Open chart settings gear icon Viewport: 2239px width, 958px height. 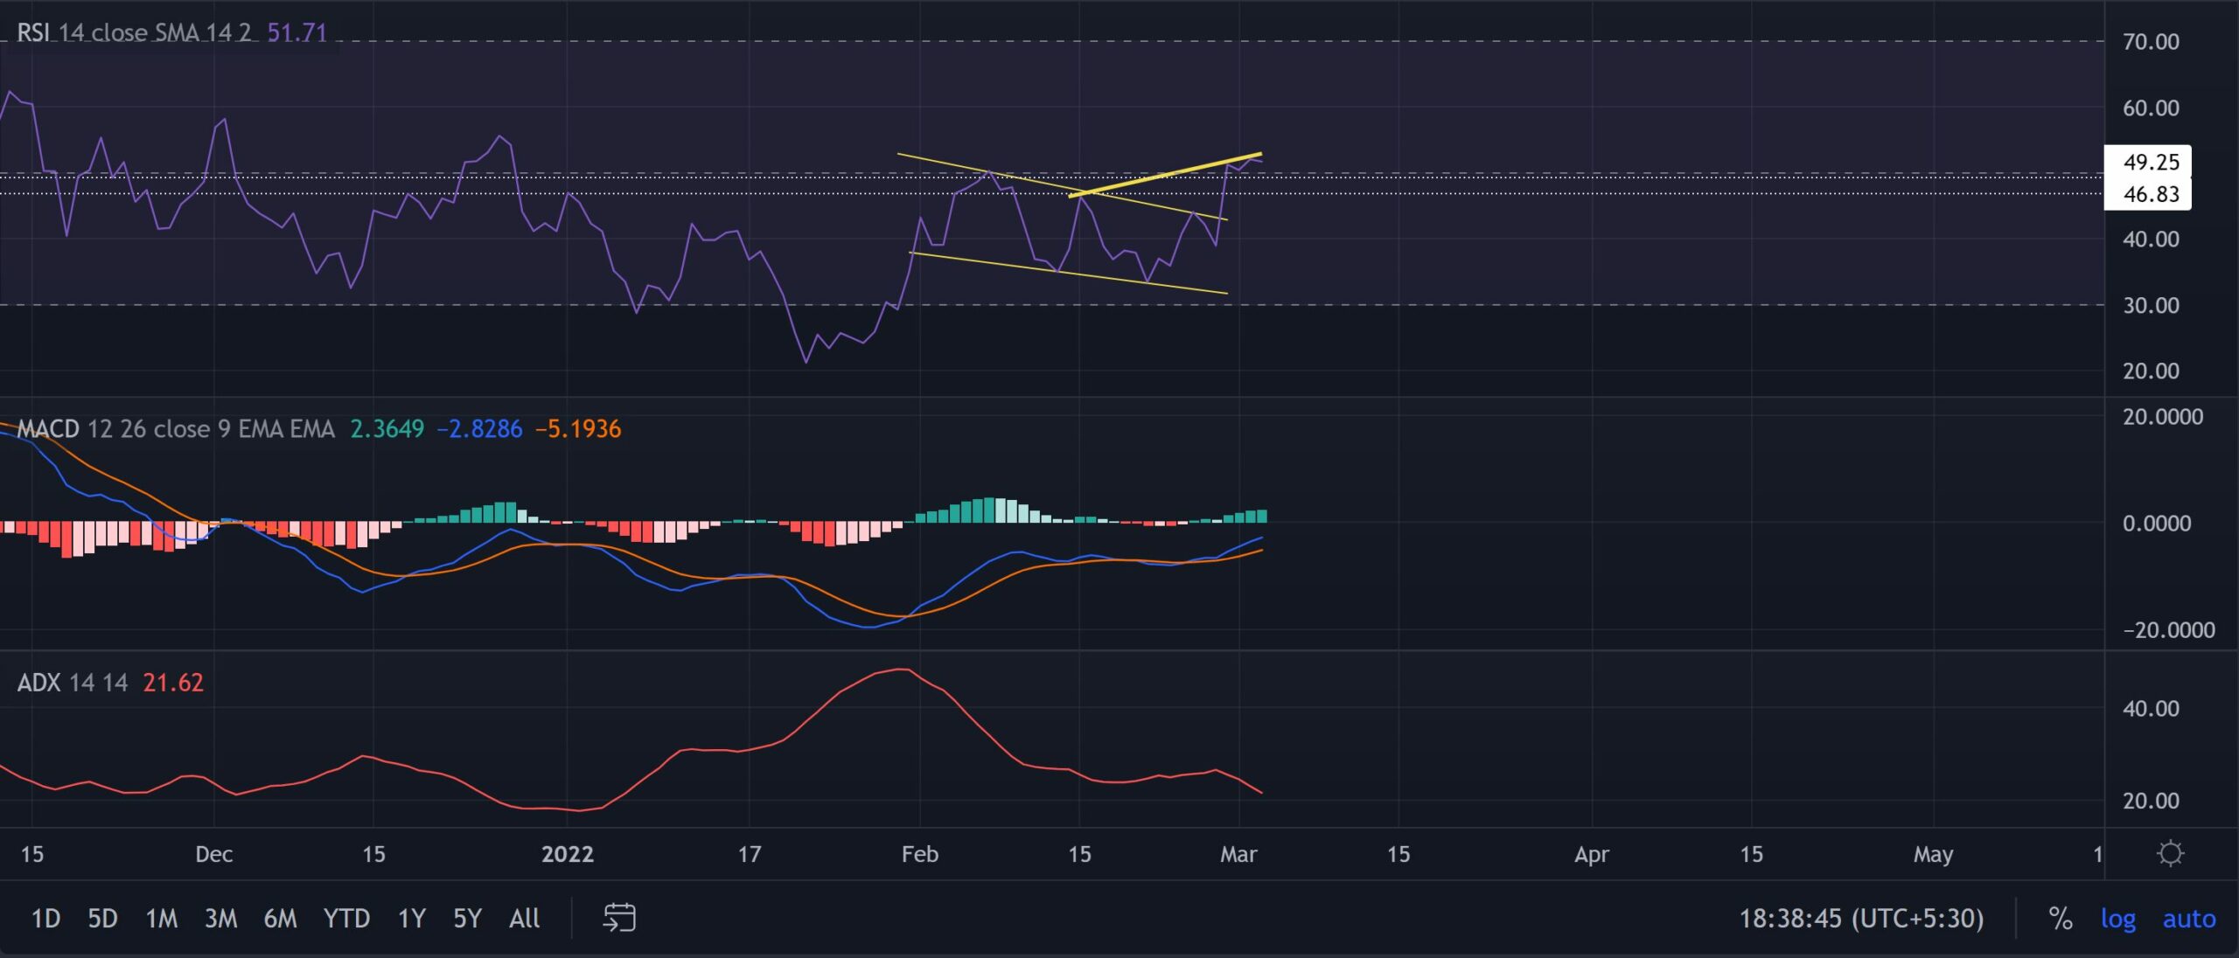[x=2170, y=853]
